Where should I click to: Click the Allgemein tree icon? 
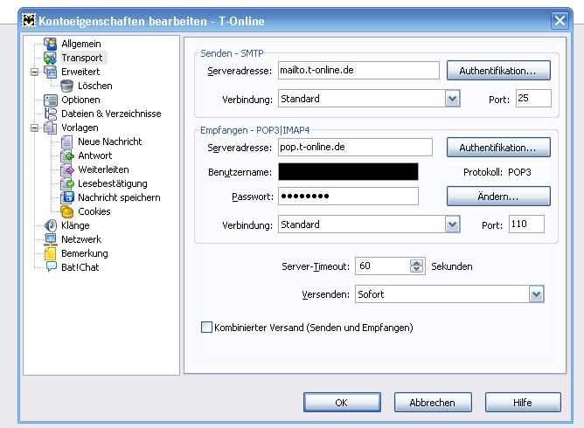coord(51,44)
